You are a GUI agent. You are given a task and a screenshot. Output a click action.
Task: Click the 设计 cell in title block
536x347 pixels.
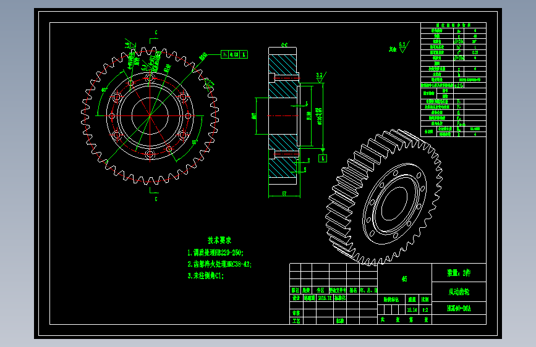point(296,298)
